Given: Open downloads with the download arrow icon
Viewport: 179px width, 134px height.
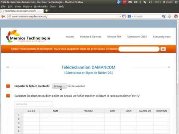Looking at the screenshot, I should pos(170,16).
